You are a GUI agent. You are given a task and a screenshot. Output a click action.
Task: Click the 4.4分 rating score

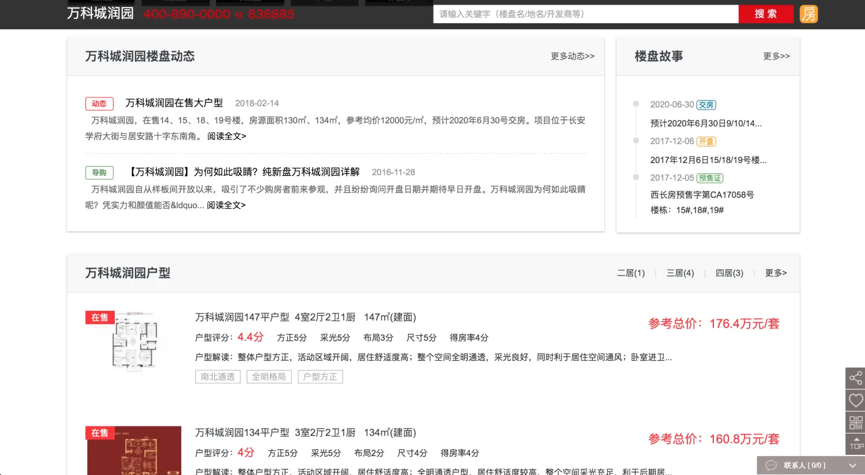(x=250, y=337)
